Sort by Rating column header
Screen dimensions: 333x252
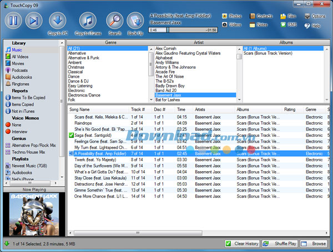[x=292, y=109]
